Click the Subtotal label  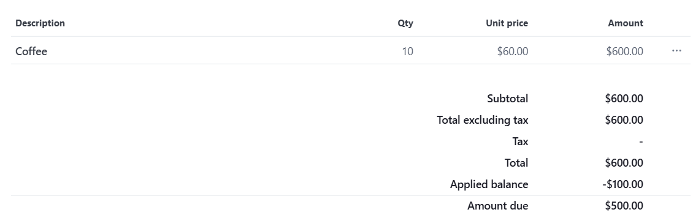click(x=507, y=99)
